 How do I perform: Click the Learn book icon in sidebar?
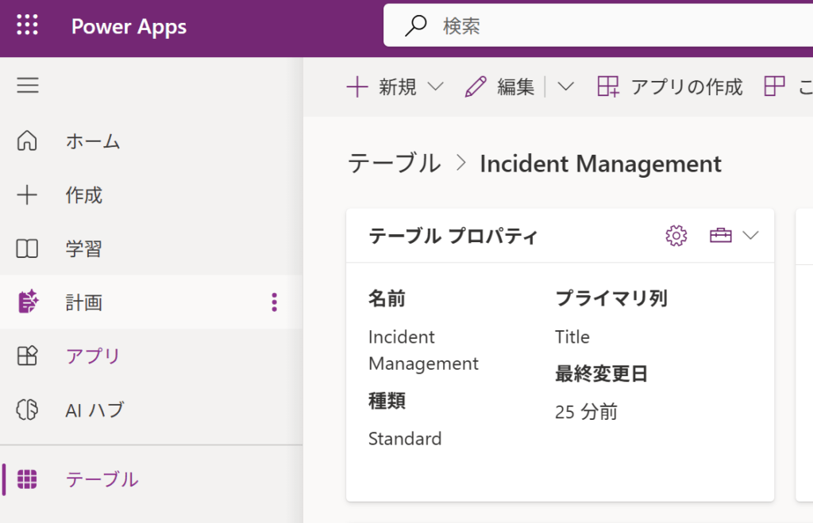coord(28,249)
